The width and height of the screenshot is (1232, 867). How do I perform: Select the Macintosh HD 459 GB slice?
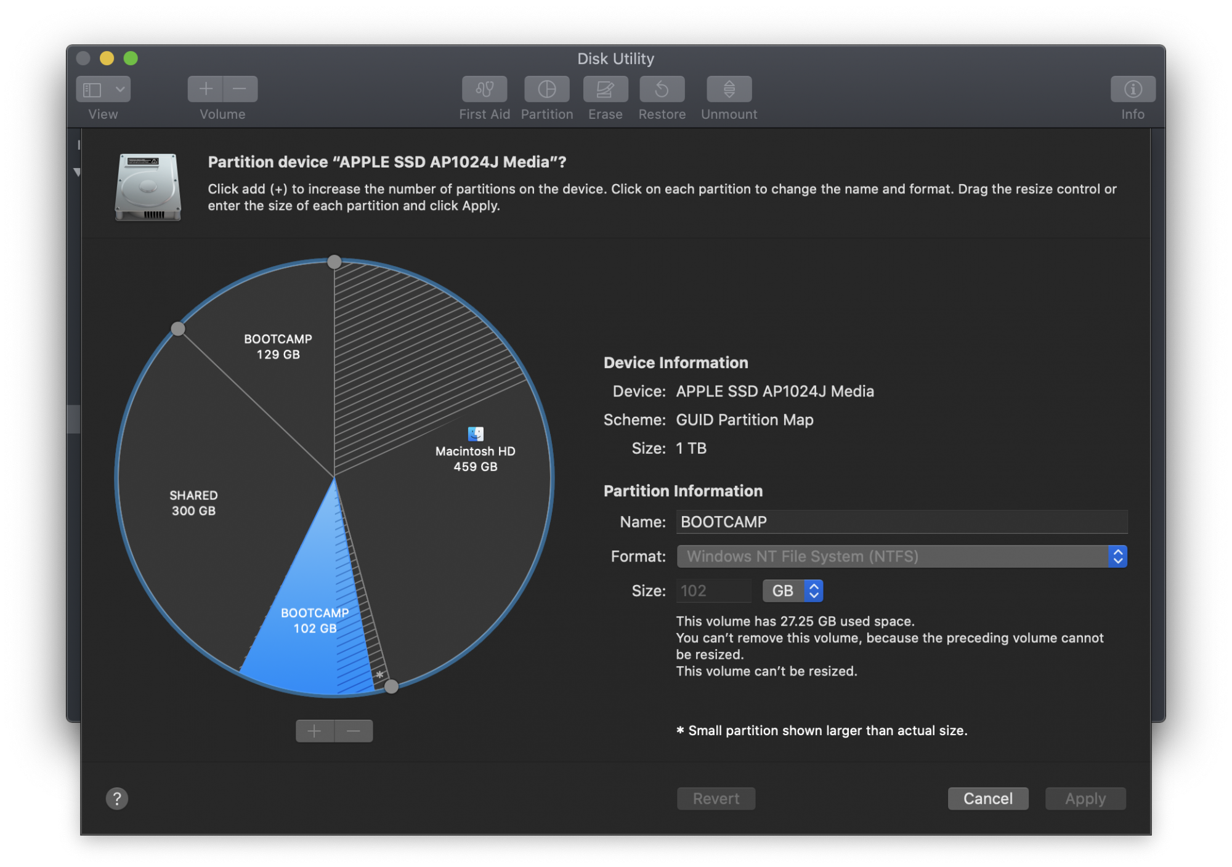pyautogui.click(x=476, y=459)
